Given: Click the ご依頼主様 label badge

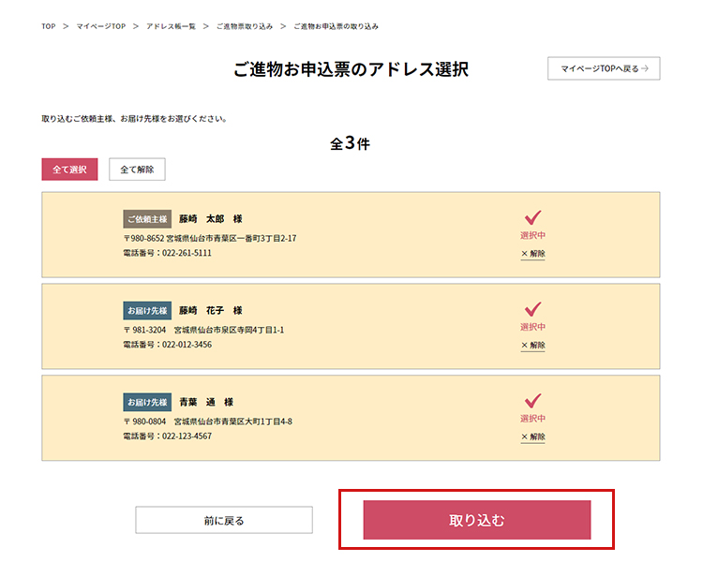Looking at the screenshot, I should point(147,219).
